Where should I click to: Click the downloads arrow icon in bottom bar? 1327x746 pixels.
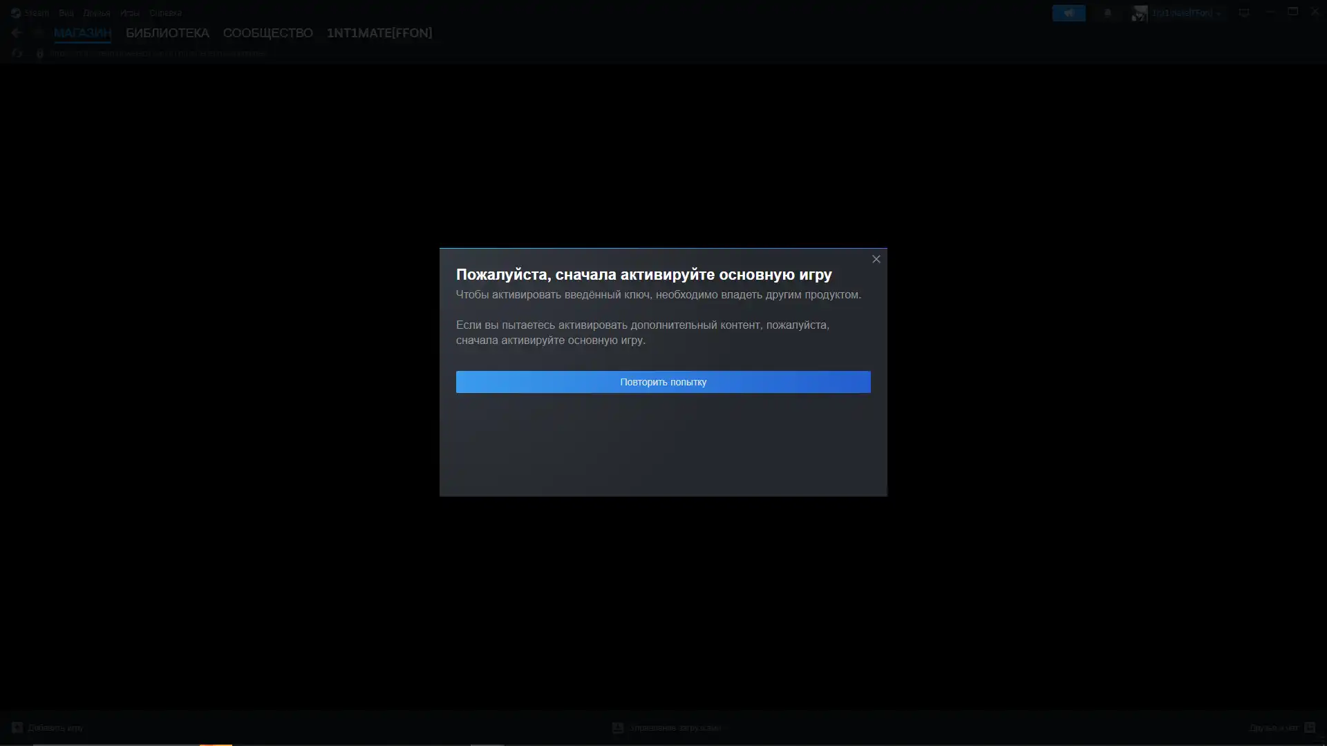coord(618,727)
